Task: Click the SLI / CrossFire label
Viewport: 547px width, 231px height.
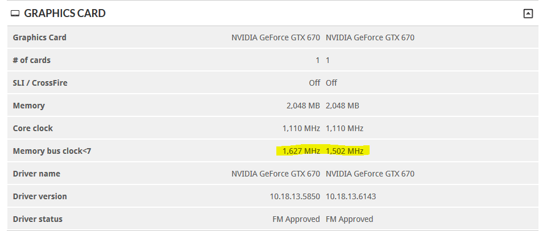Action: (x=40, y=83)
